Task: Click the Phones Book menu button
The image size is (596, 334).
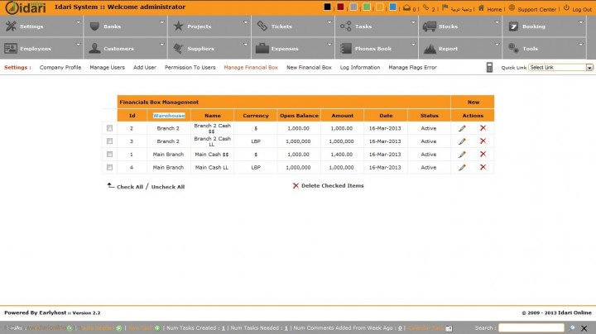Action: click(x=377, y=48)
